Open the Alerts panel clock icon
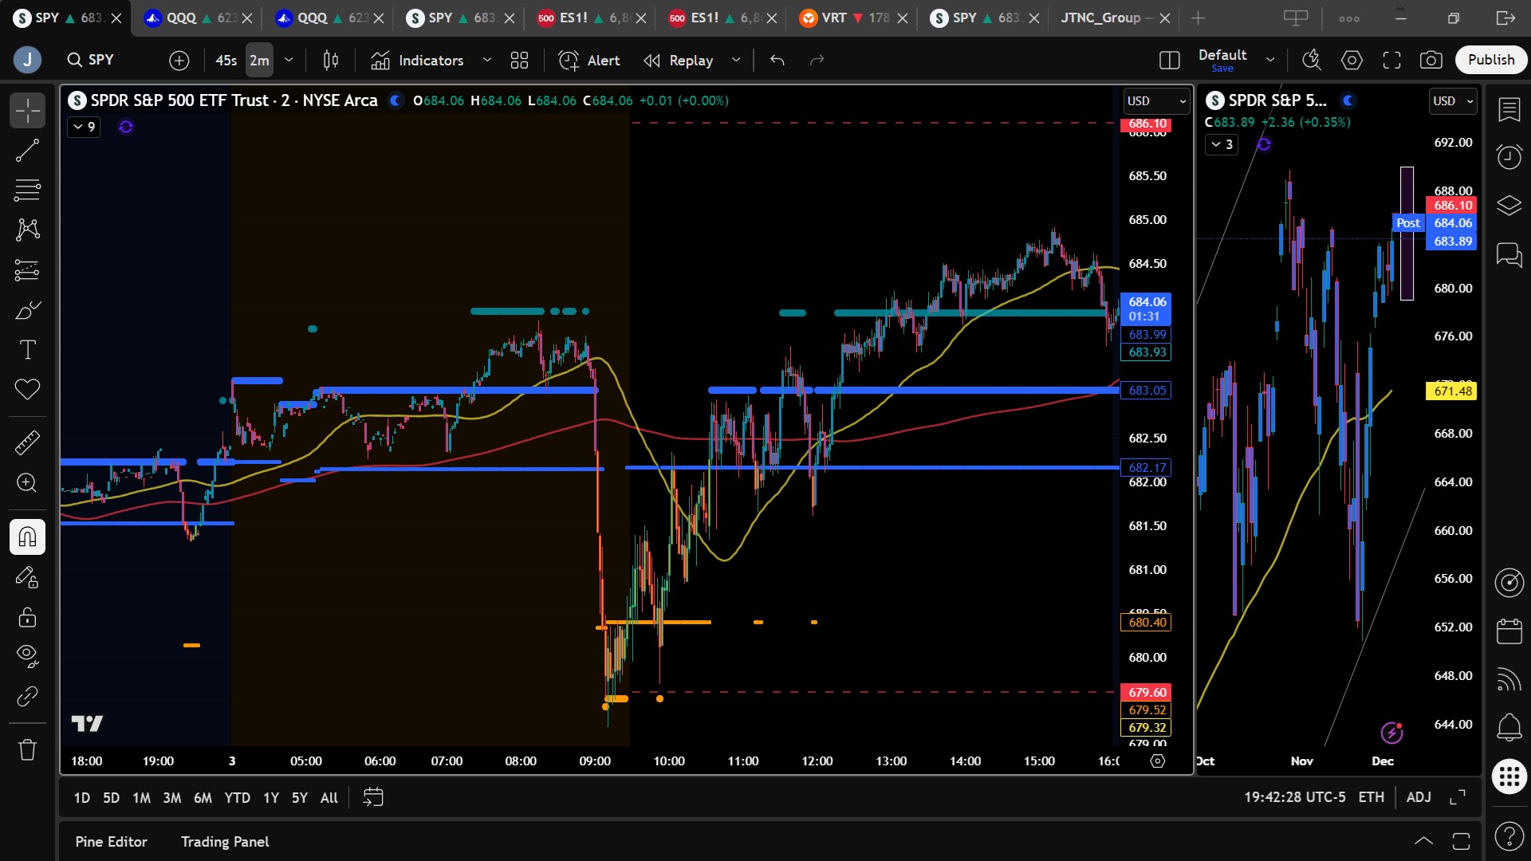 point(1509,157)
